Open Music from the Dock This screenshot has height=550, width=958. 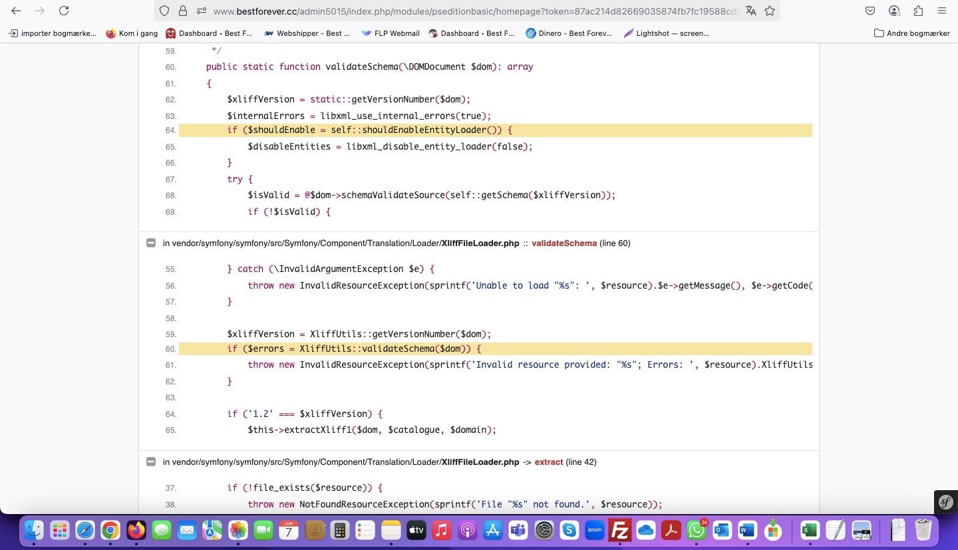(442, 530)
